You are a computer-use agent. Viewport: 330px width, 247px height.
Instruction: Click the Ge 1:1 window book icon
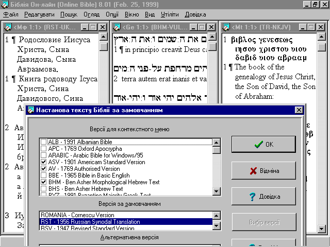pos(117,27)
